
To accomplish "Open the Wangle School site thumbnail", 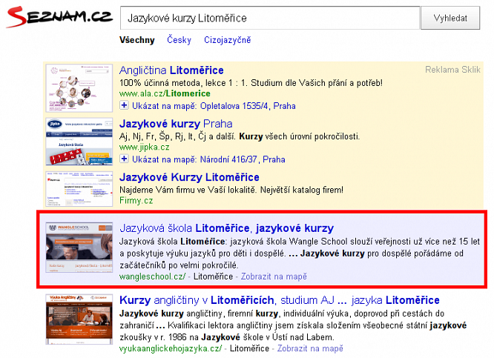I will coord(79,247).
